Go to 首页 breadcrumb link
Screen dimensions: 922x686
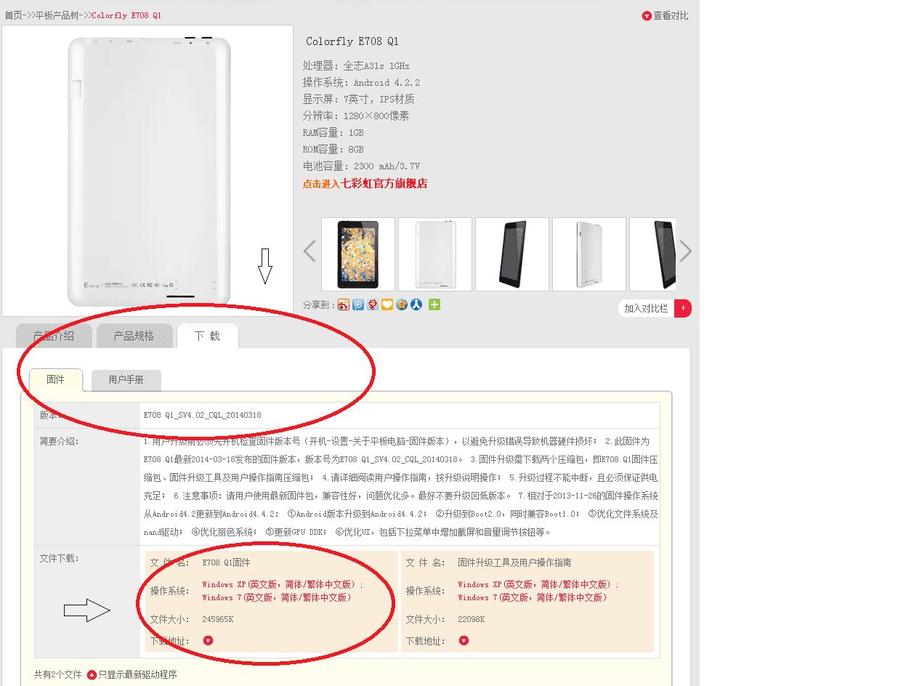pos(14,15)
